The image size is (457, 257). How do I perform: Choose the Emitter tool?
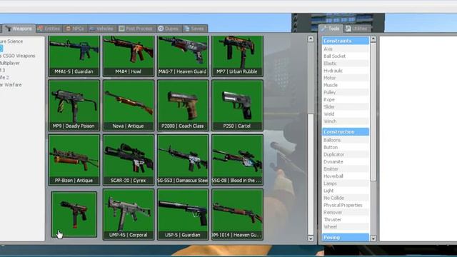(346, 169)
